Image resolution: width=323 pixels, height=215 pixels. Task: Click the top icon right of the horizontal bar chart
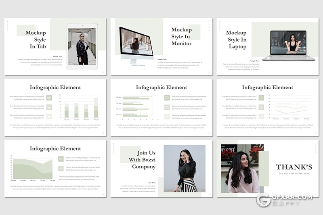click(x=167, y=97)
